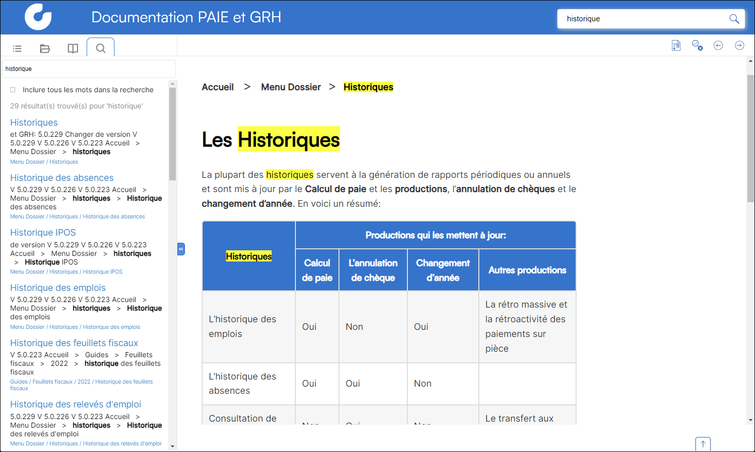The width and height of the screenshot is (755, 452).
Task: Click the scroll-to-top arrow button
Action: tap(703, 444)
